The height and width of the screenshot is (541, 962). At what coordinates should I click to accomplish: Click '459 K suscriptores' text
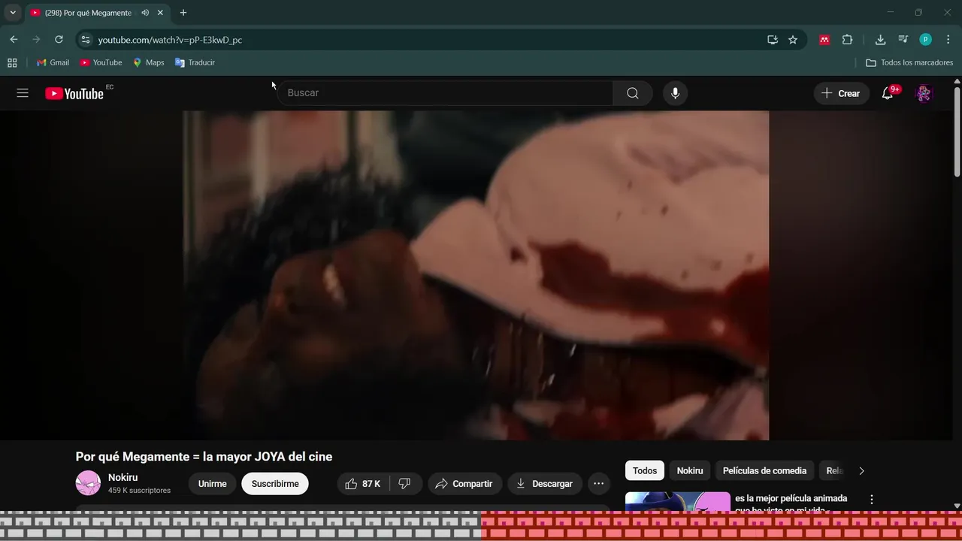coord(139,491)
